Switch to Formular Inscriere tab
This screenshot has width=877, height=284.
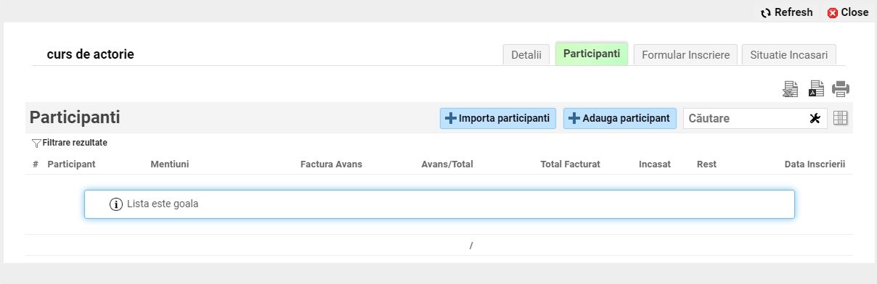point(686,54)
